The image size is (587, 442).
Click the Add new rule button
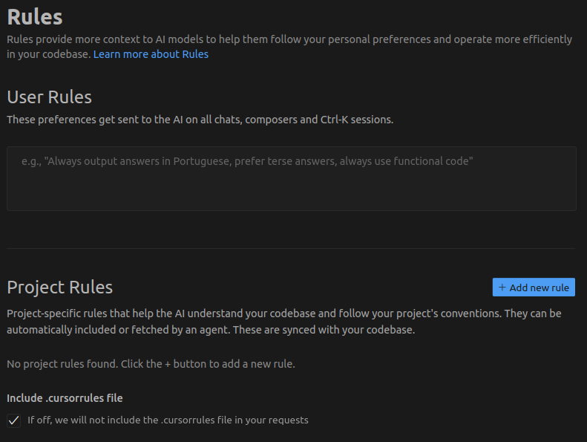(534, 287)
